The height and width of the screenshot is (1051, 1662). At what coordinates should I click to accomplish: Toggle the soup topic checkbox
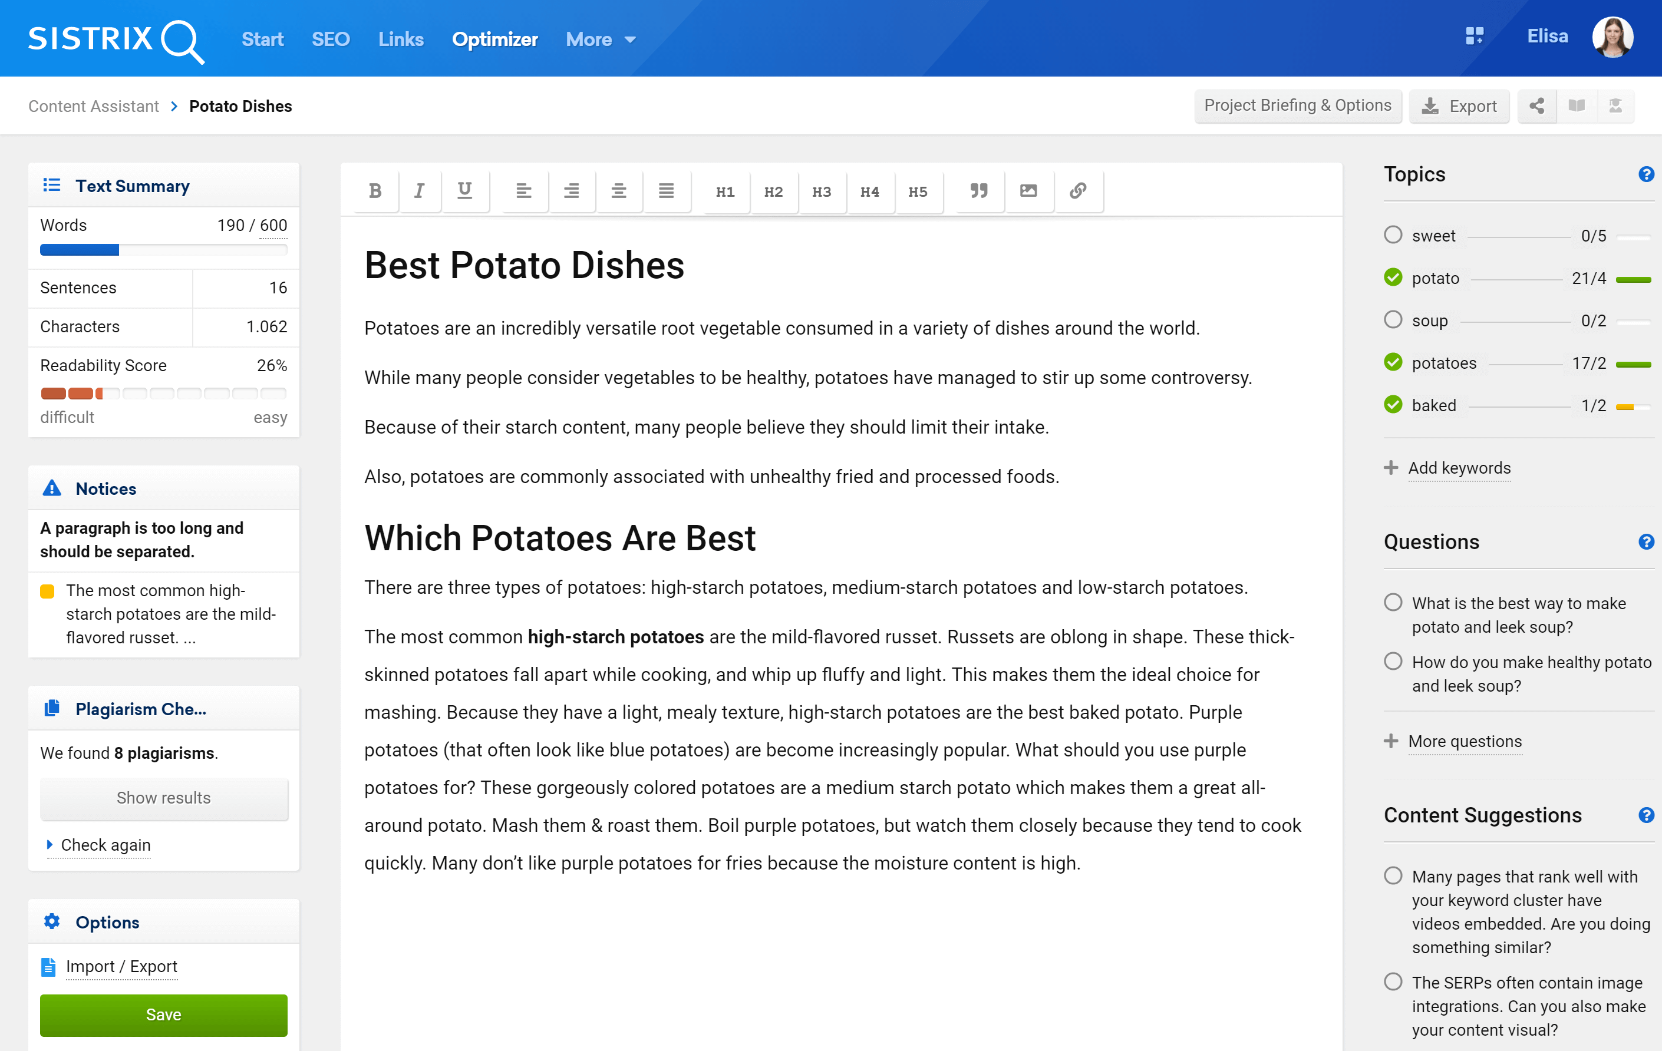1393,320
